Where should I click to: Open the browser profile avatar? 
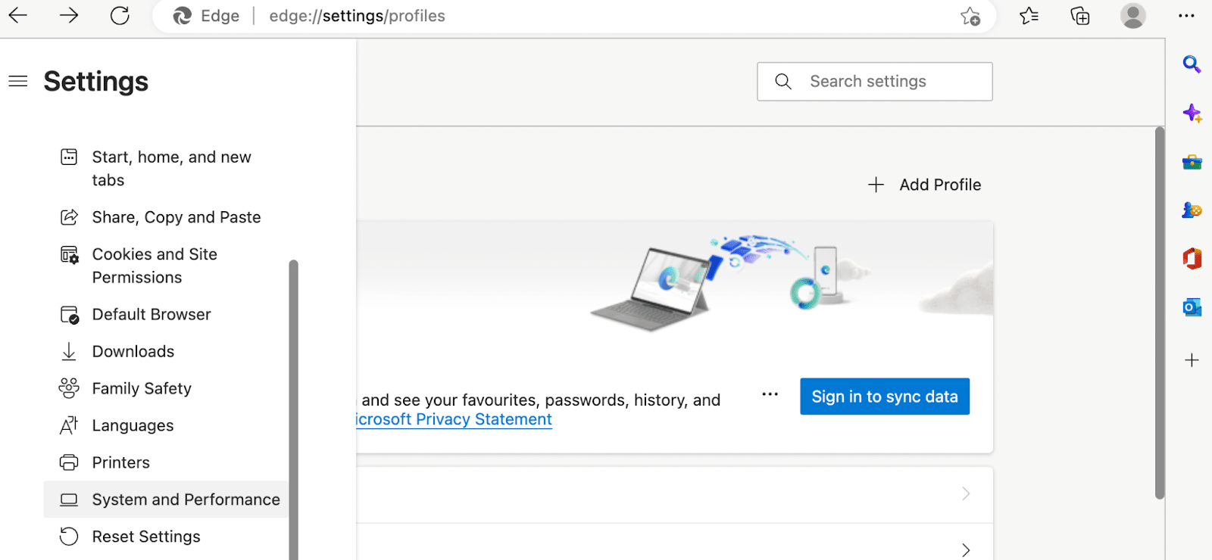pyautogui.click(x=1133, y=16)
